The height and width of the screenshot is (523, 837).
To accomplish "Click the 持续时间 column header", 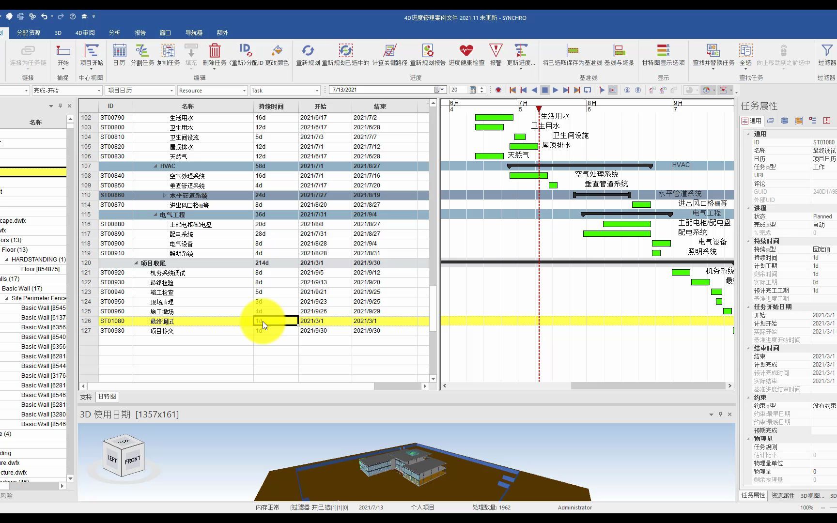I will 276,106.
